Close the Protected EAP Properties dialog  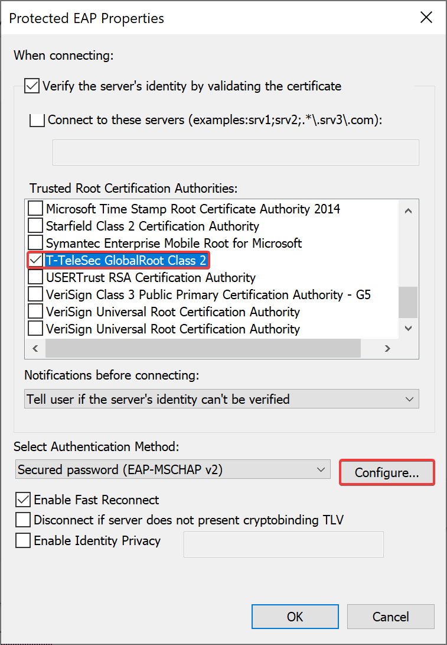(x=426, y=18)
